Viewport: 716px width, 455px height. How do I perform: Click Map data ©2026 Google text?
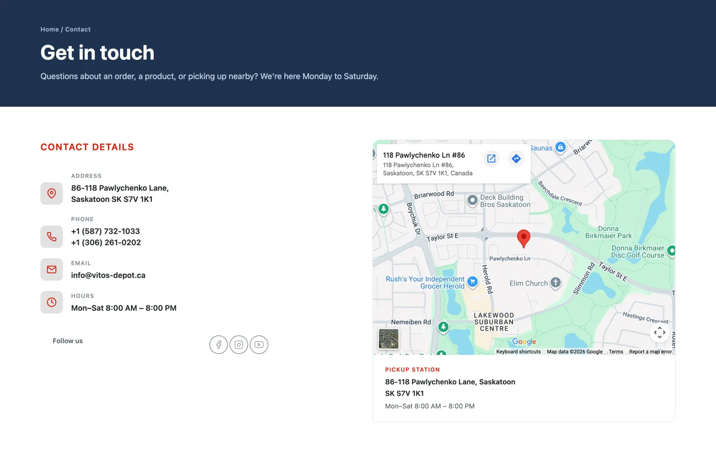pos(575,352)
